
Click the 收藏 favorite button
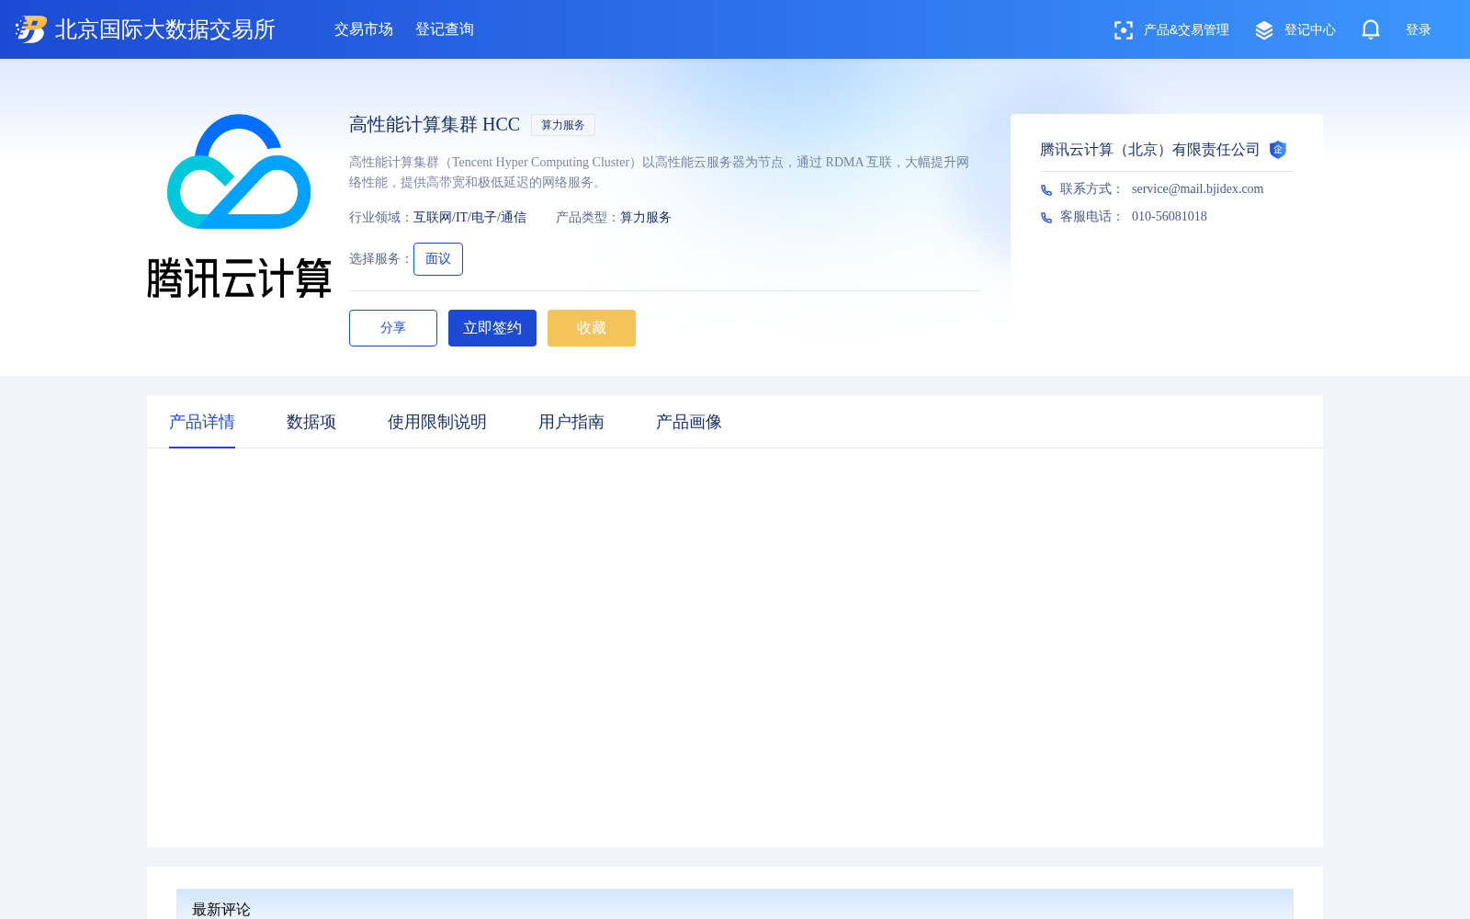click(592, 328)
